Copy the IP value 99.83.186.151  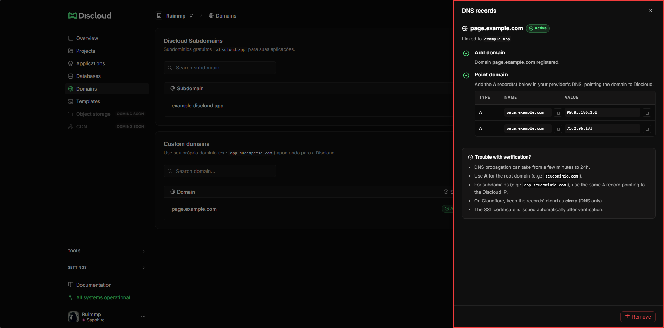[x=646, y=113]
